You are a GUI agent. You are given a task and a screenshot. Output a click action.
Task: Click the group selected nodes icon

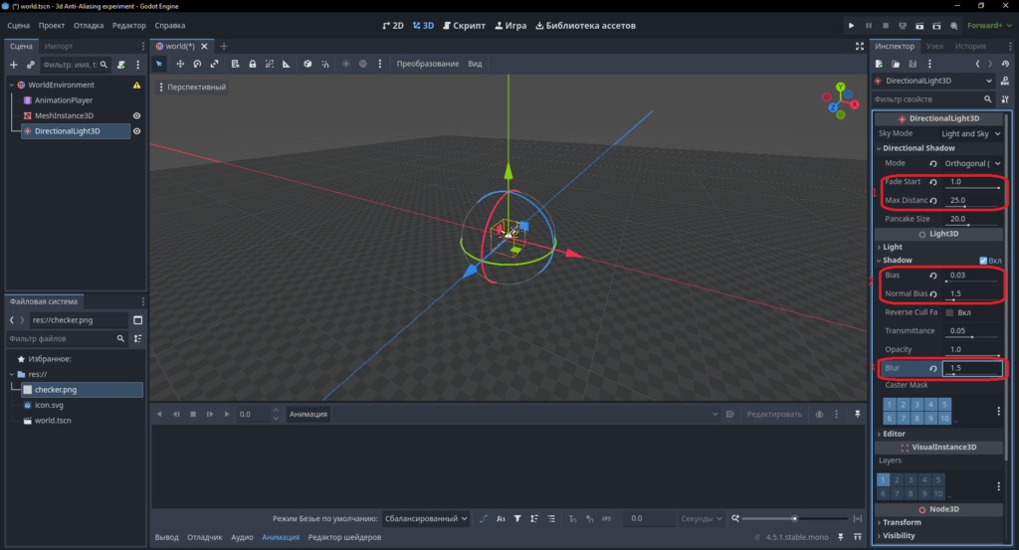(x=269, y=64)
